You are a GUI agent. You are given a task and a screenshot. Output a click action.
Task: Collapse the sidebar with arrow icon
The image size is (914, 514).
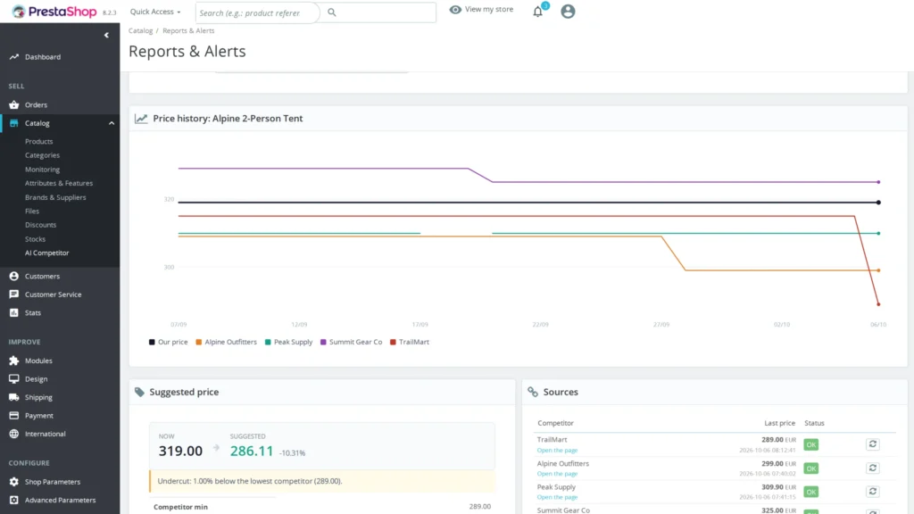pyautogui.click(x=106, y=36)
